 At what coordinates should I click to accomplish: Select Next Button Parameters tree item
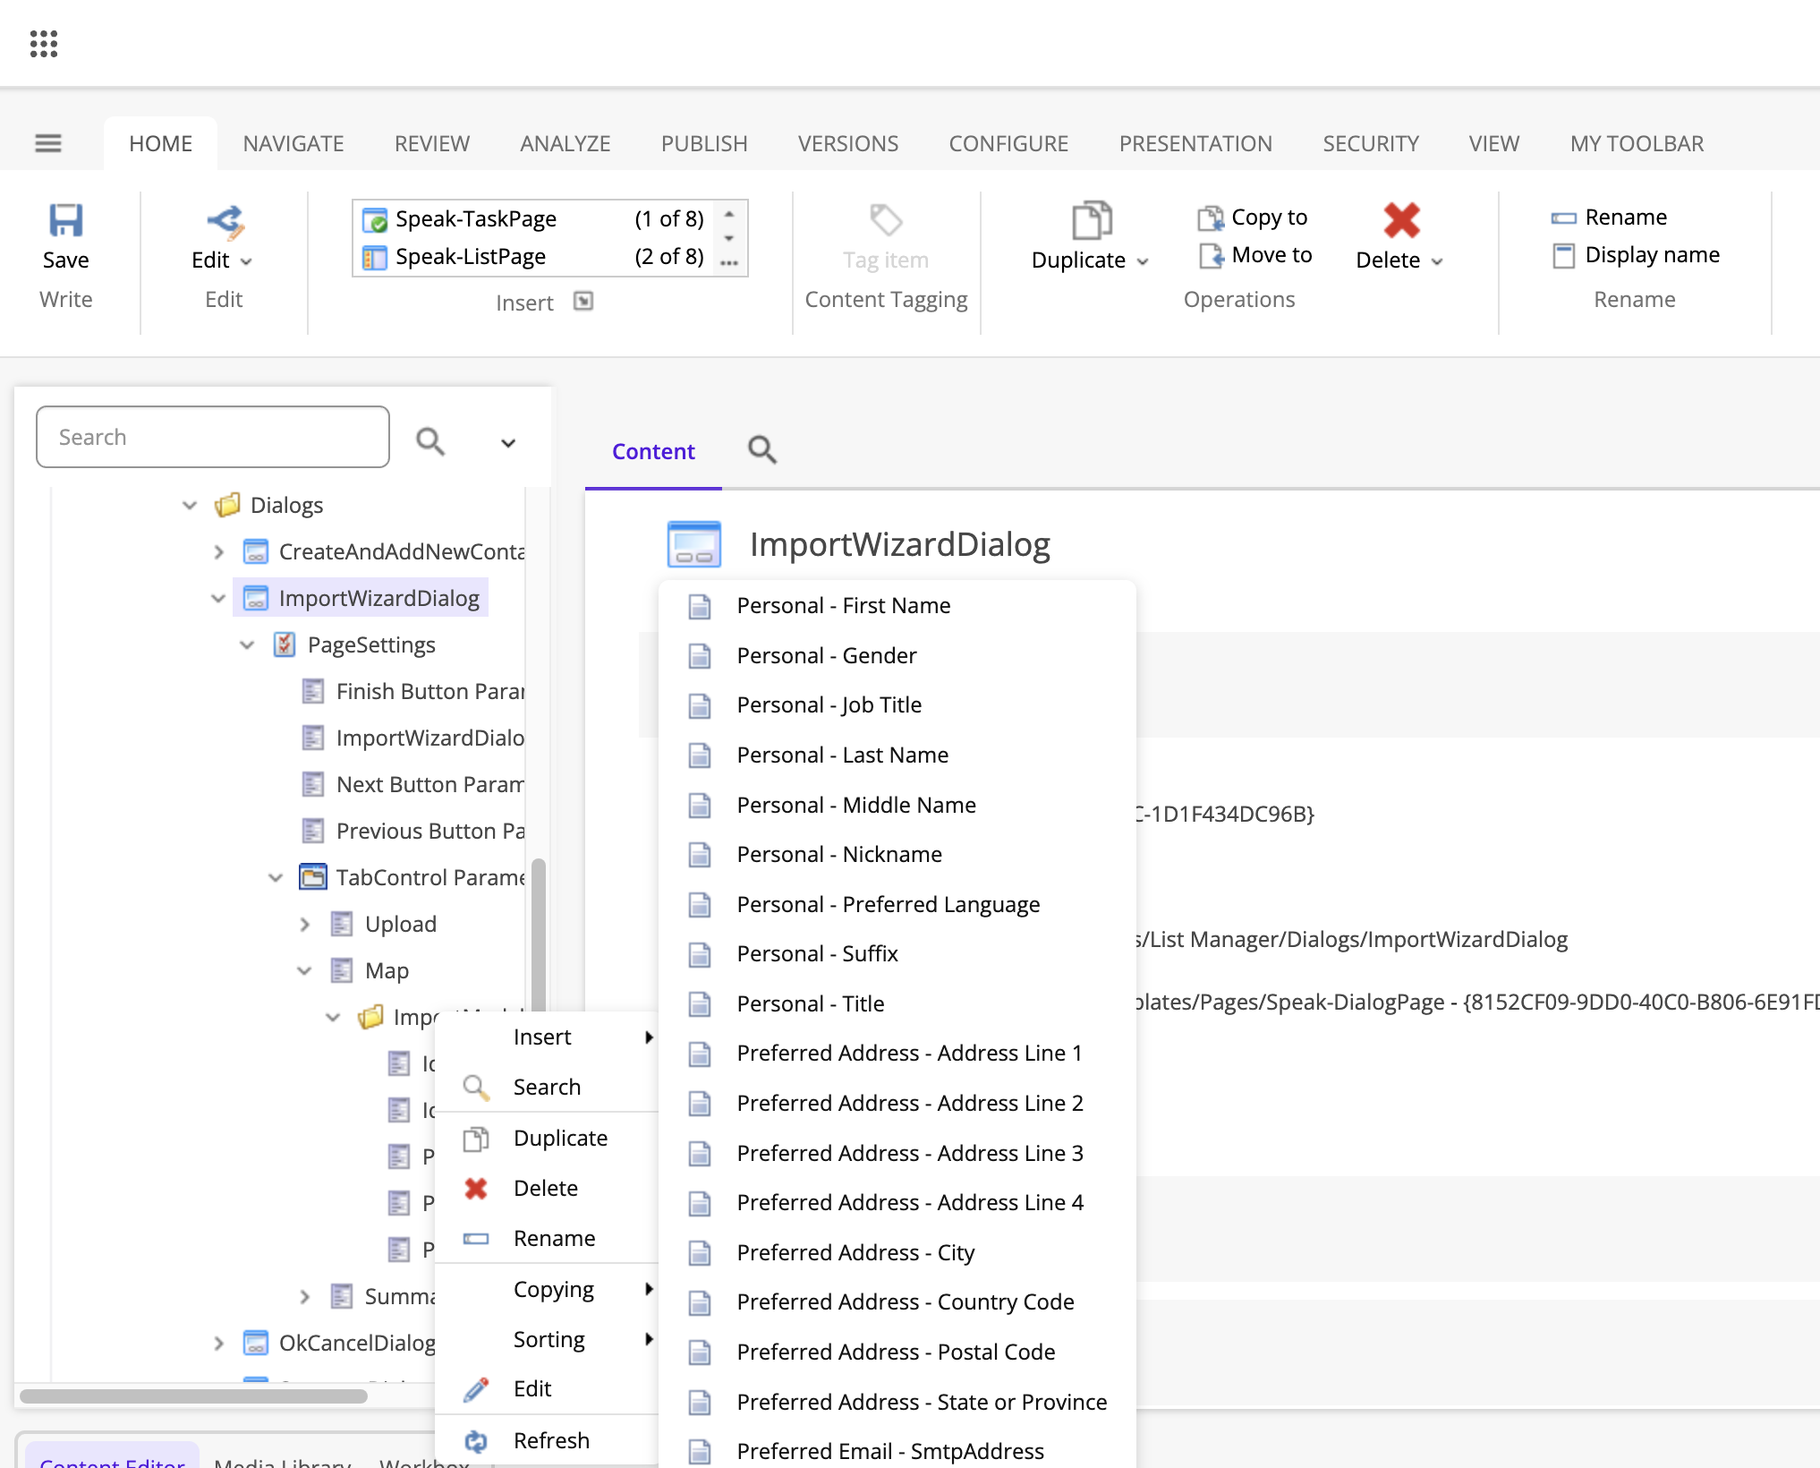coord(413,785)
